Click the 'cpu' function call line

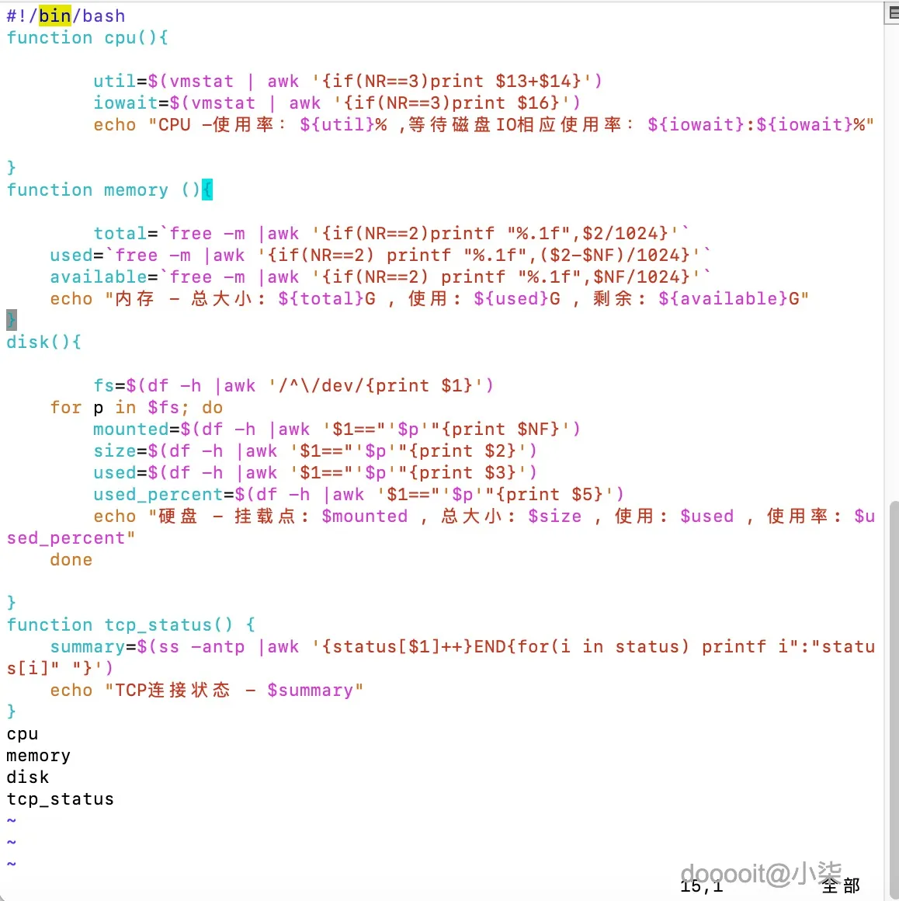(x=23, y=734)
